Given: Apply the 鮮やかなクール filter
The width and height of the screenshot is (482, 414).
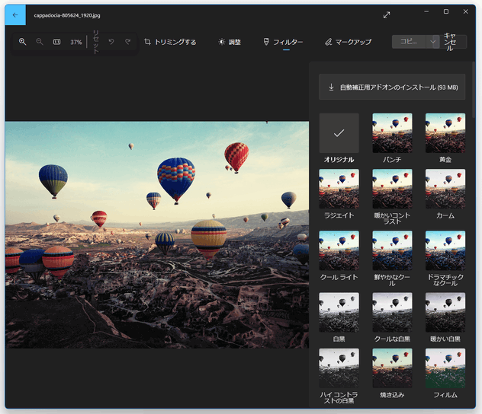Looking at the screenshot, I should [x=392, y=250].
